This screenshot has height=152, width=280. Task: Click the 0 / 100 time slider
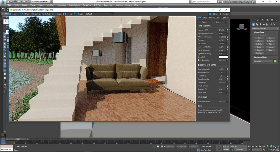[x=17, y=139]
